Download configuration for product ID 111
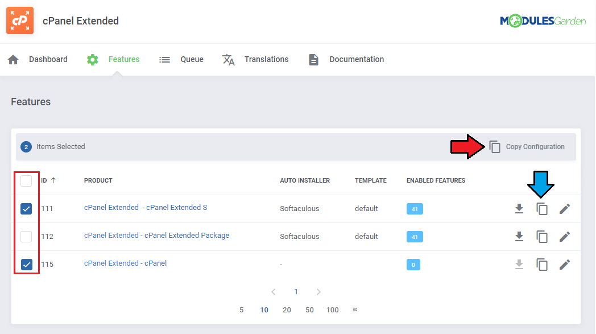 tap(519, 209)
